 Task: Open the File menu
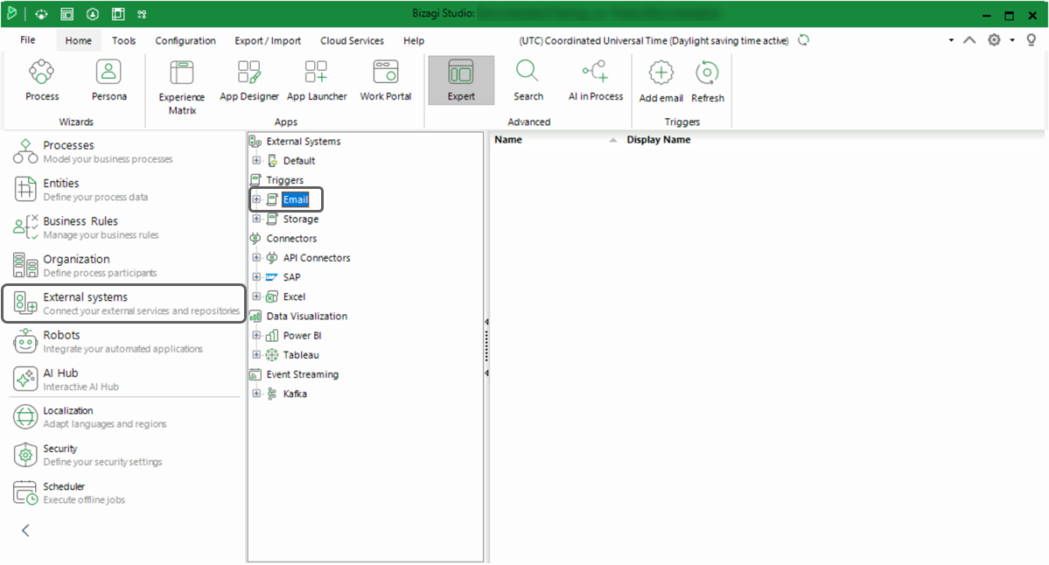27,40
